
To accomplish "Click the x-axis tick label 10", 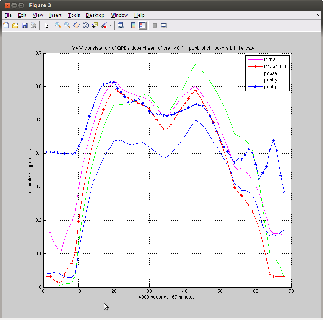I will coord(78,291).
